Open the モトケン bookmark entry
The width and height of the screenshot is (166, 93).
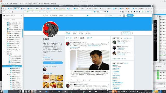16,73
